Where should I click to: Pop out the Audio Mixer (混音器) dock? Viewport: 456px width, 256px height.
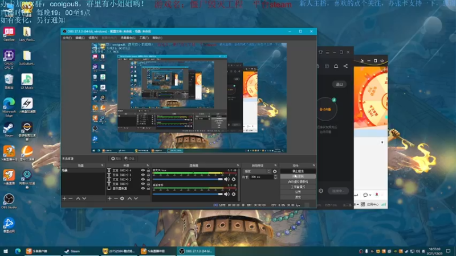pos(238,166)
